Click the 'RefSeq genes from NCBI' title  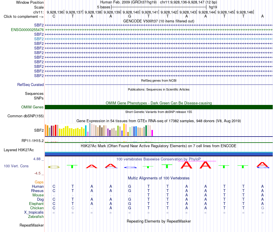(x=159, y=81)
